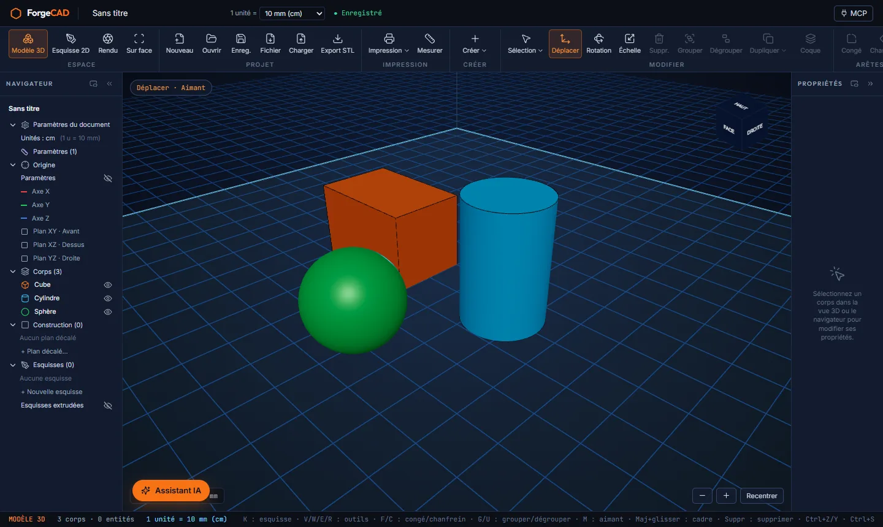
Task: Open the Impression dropdown menu
Action: [x=389, y=44]
